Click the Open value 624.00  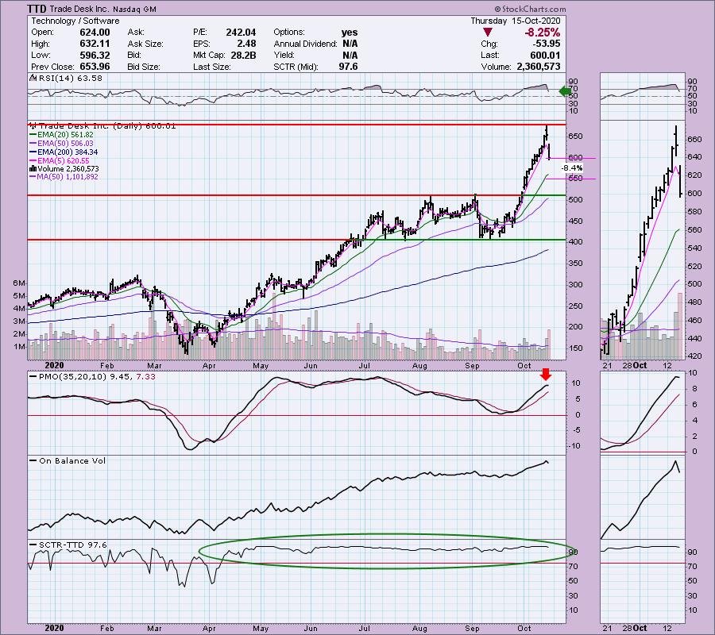point(95,33)
